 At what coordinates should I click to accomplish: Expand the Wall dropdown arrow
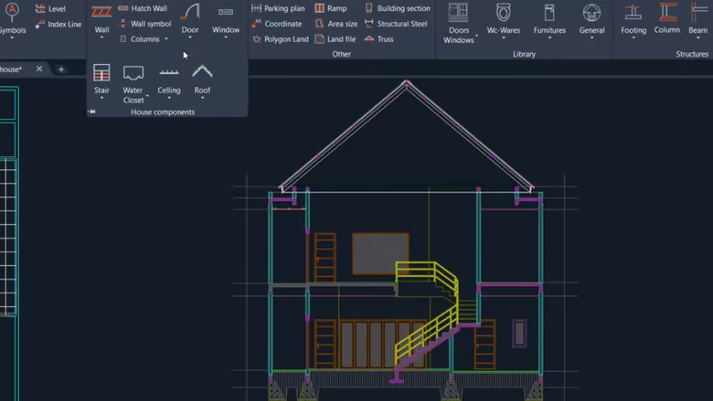coord(101,38)
